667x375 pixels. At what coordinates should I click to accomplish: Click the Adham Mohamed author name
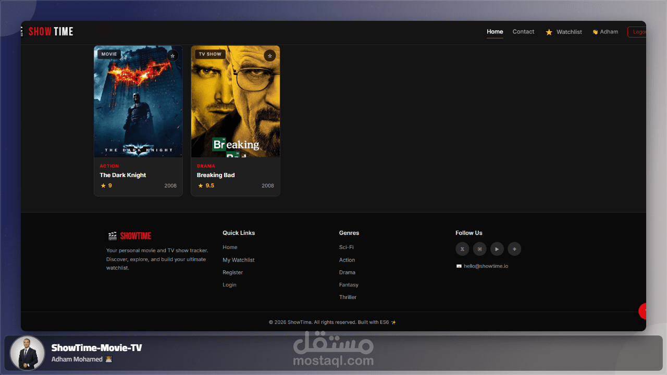click(x=77, y=359)
